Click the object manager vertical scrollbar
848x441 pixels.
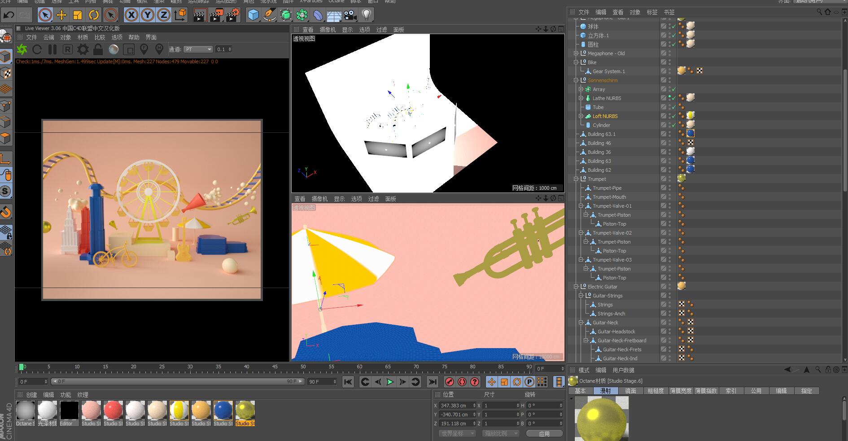(845, 130)
